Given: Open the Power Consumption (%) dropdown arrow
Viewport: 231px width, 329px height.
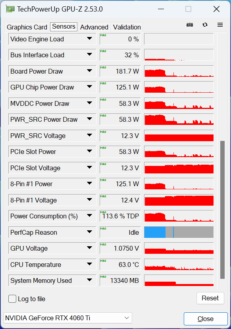Looking at the screenshot, I should point(89,216).
